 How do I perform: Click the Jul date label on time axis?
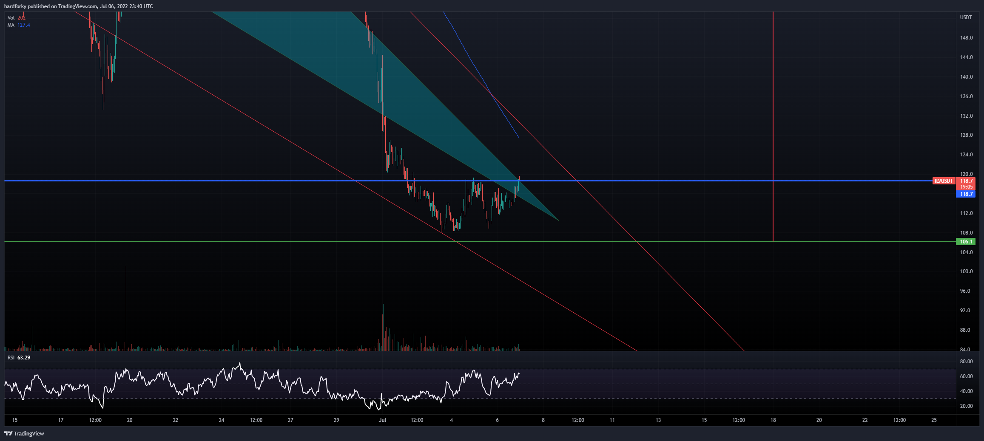click(382, 420)
